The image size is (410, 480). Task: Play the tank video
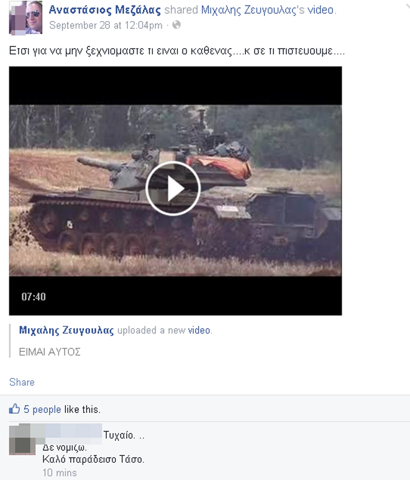tap(173, 189)
